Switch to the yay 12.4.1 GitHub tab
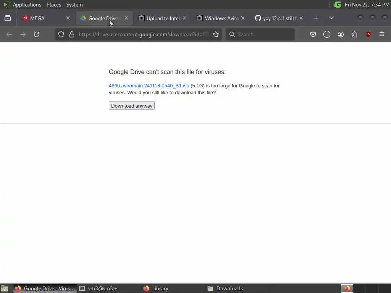The image size is (391, 293). [x=279, y=18]
